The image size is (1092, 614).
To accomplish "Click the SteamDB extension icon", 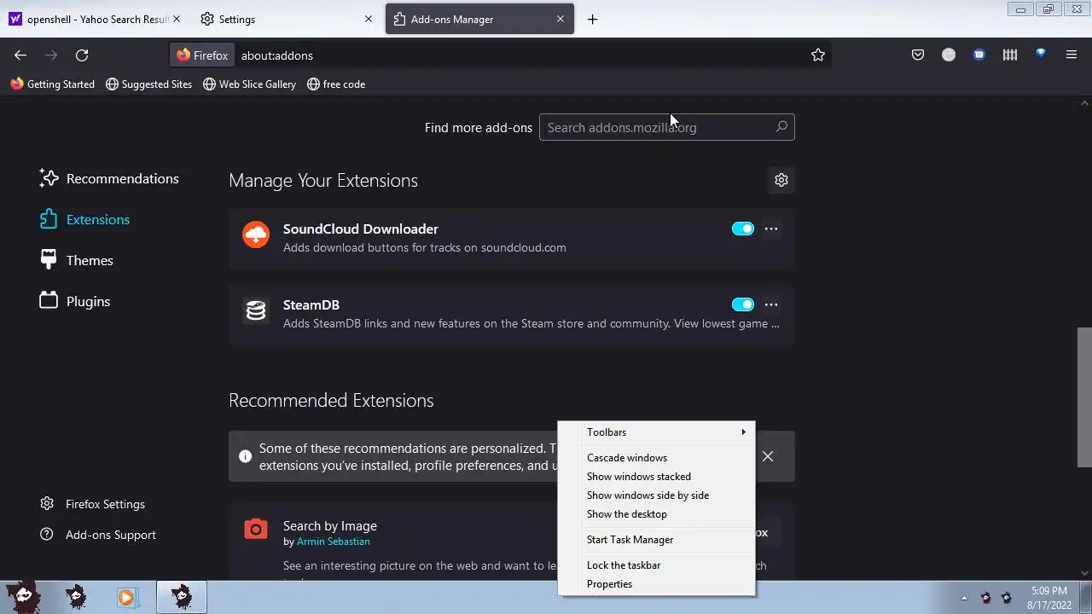I will [256, 310].
